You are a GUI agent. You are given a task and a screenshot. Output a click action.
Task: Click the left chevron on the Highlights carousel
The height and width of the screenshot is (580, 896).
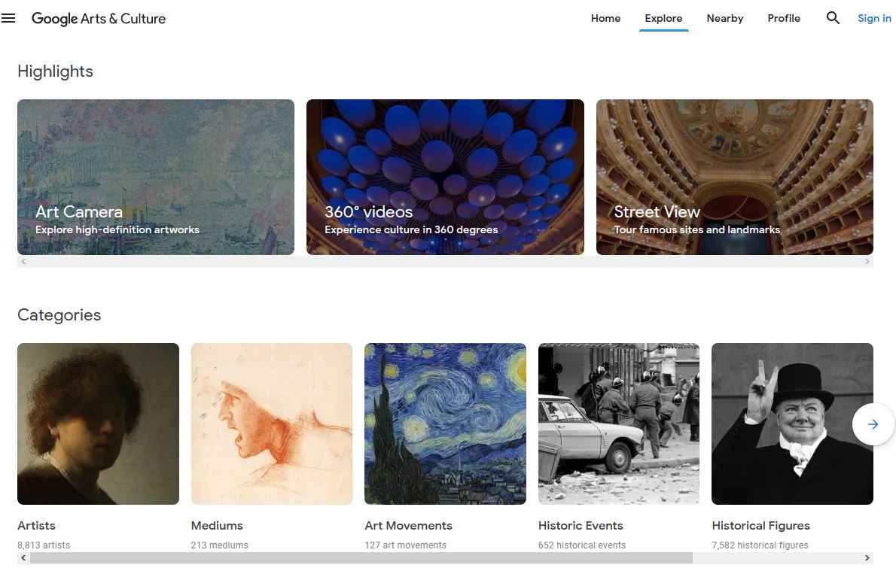(23, 261)
